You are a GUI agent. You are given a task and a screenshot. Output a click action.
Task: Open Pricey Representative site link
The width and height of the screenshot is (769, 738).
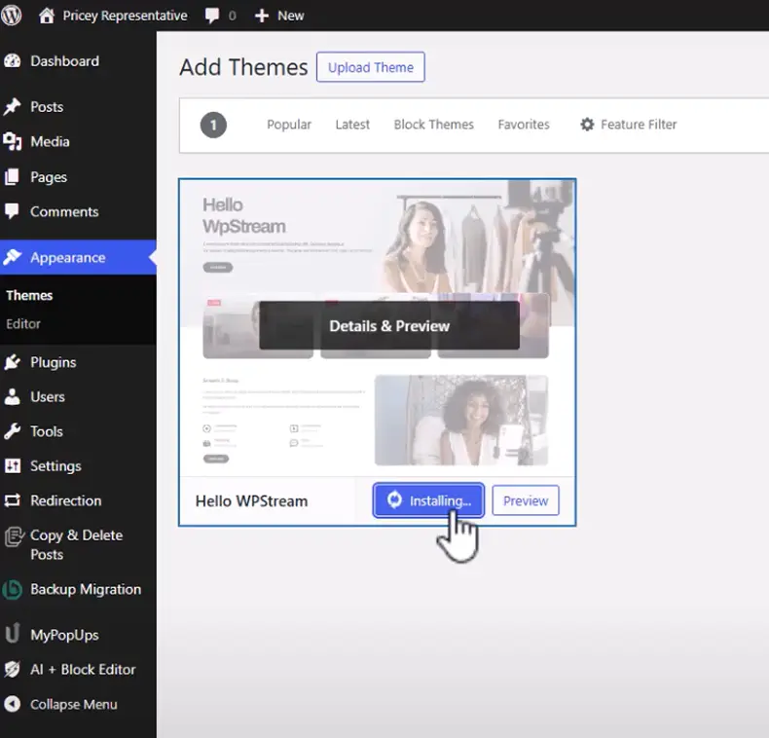pyautogui.click(x=125, y=16)
